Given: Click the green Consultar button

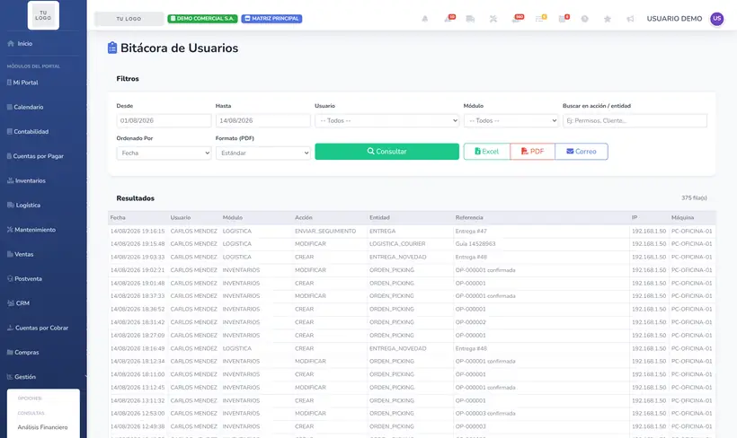Looking at the screenshot, I should [x=386, y=151].
